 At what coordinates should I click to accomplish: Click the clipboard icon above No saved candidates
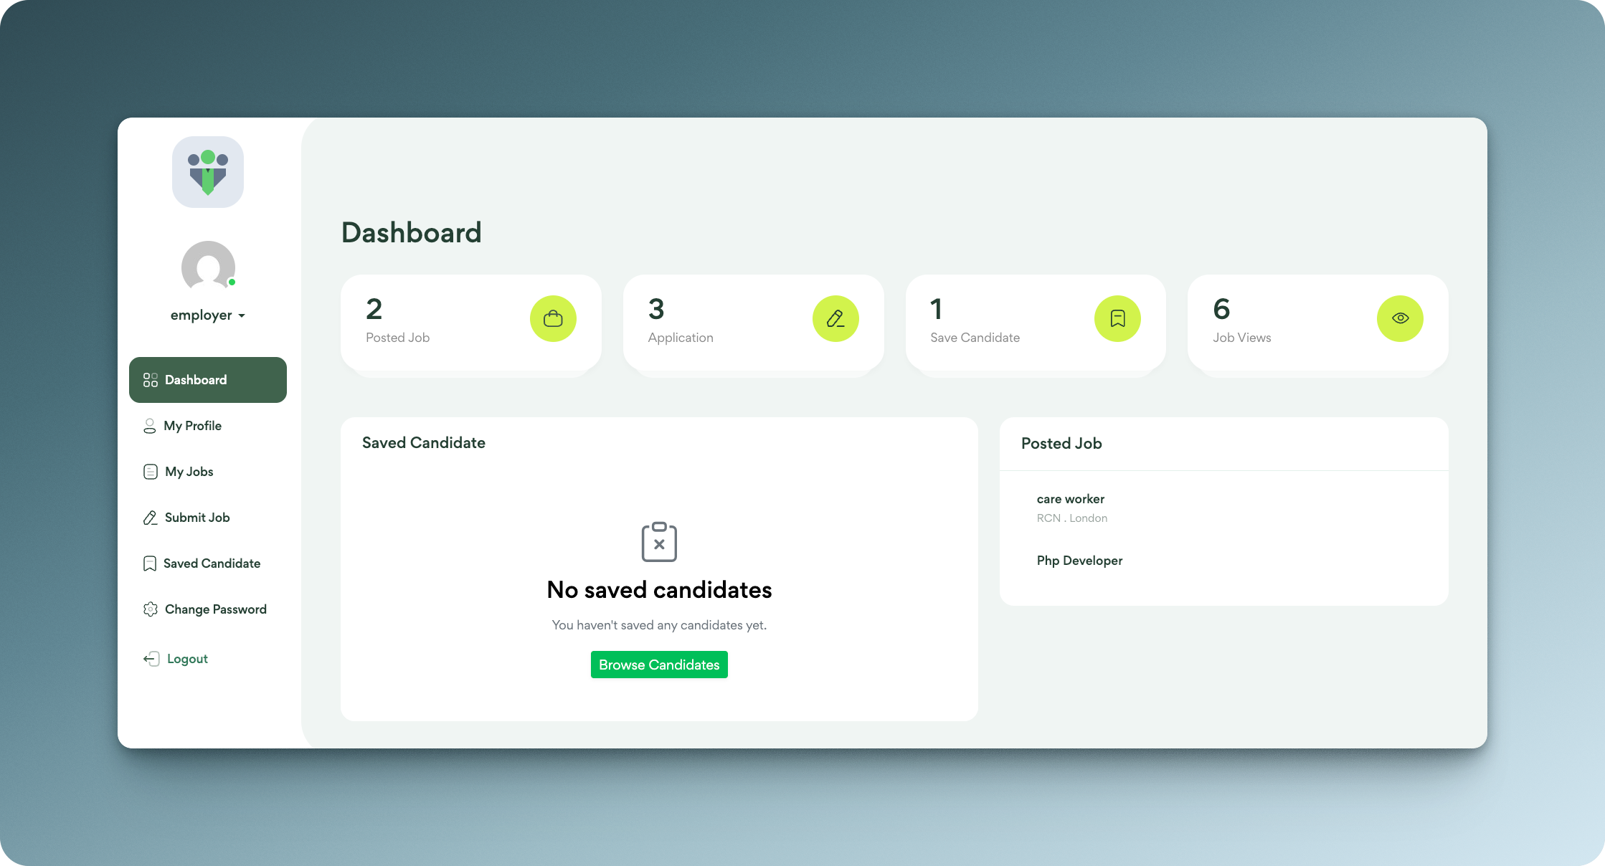click(x=659, y=542)
